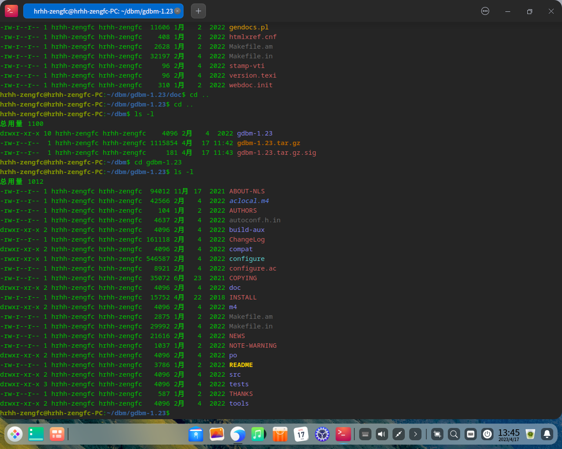Image resolution: width=562 pixels, height=449 pixels.
Task: Expand the tray with arrow button
Action: 415,434
